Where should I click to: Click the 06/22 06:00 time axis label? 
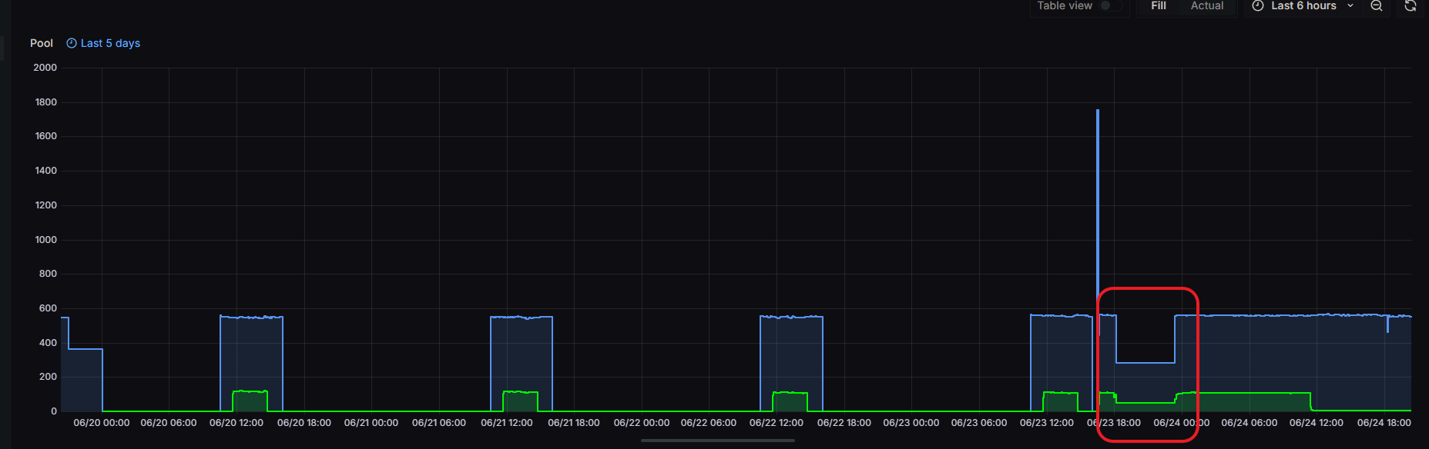point(709,423)
